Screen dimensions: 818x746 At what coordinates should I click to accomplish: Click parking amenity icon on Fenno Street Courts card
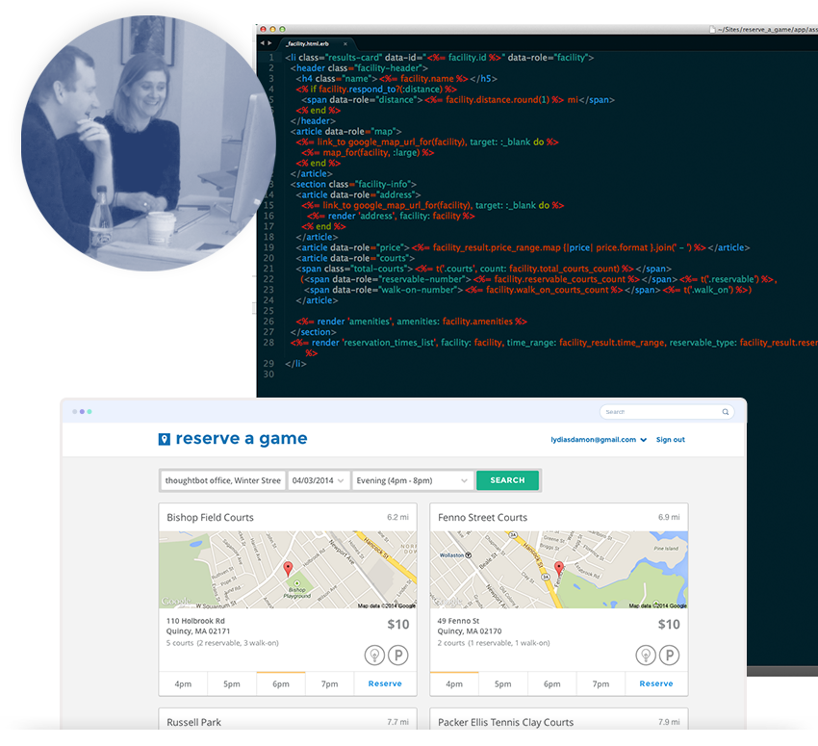(x=670, y=655)
